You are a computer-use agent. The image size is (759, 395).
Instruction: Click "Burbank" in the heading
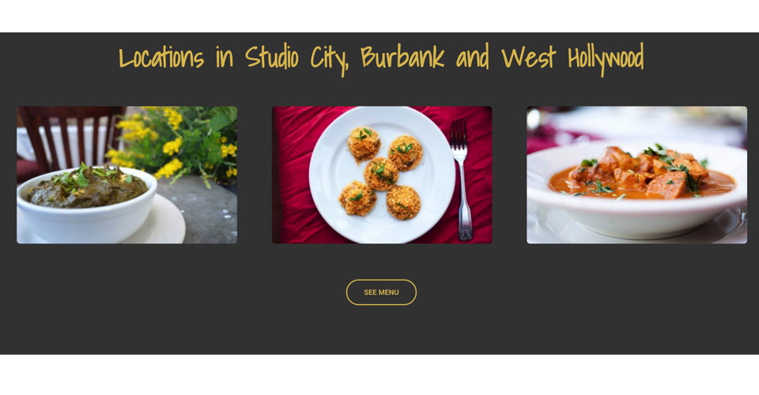[x=402, y=58]
